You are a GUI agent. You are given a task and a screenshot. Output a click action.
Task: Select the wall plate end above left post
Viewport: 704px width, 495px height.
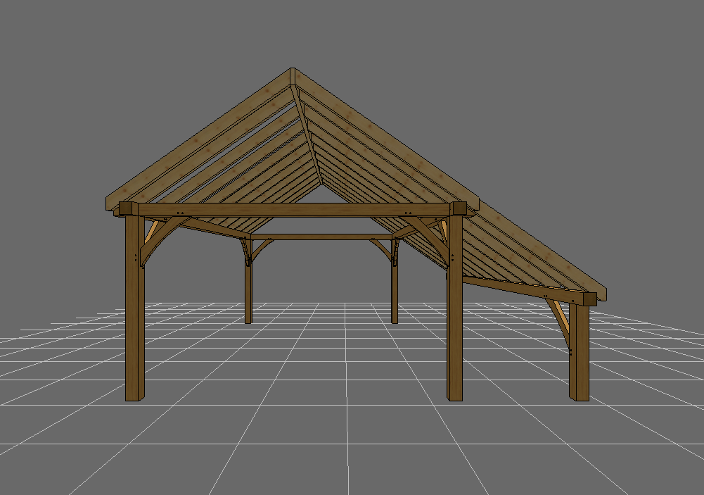127,209
